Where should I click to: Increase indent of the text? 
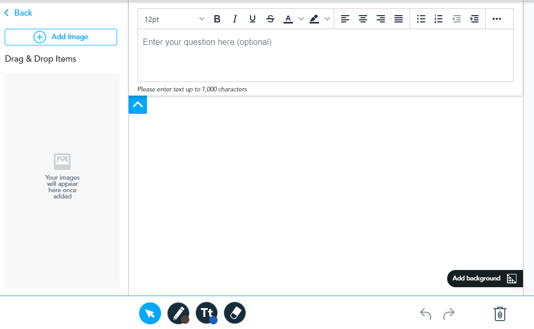(x=474, y=19)
